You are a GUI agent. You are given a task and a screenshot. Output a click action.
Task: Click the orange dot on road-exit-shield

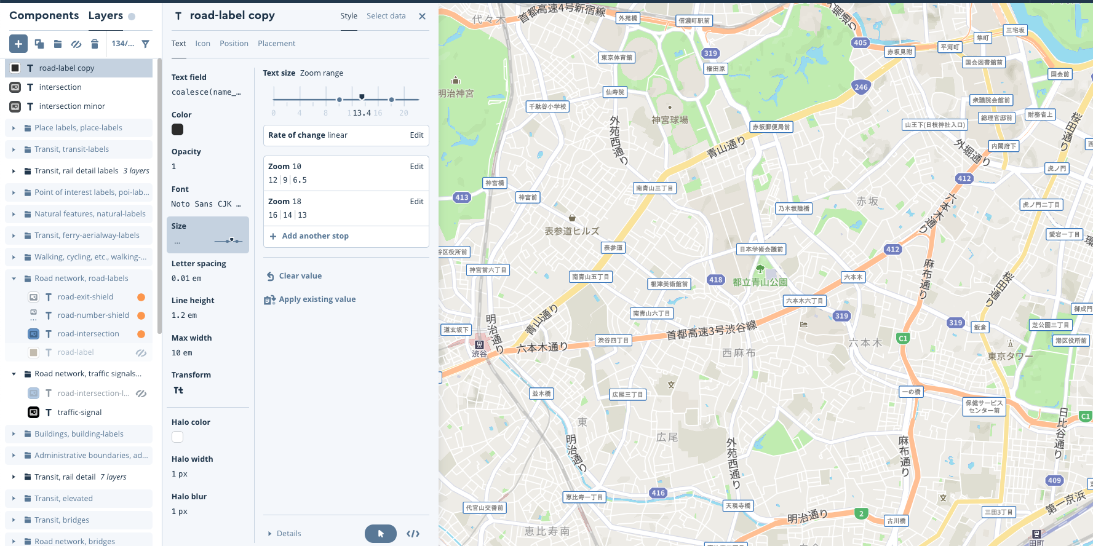pyautogui.click(x=141, y=297)
